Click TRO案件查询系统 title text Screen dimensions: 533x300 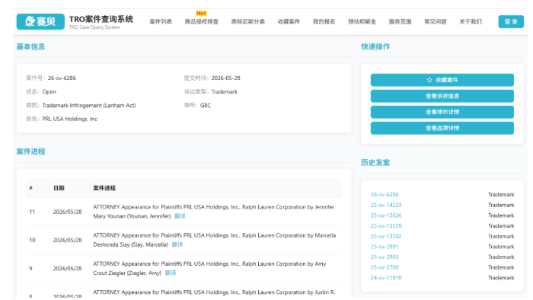(101, 19)
